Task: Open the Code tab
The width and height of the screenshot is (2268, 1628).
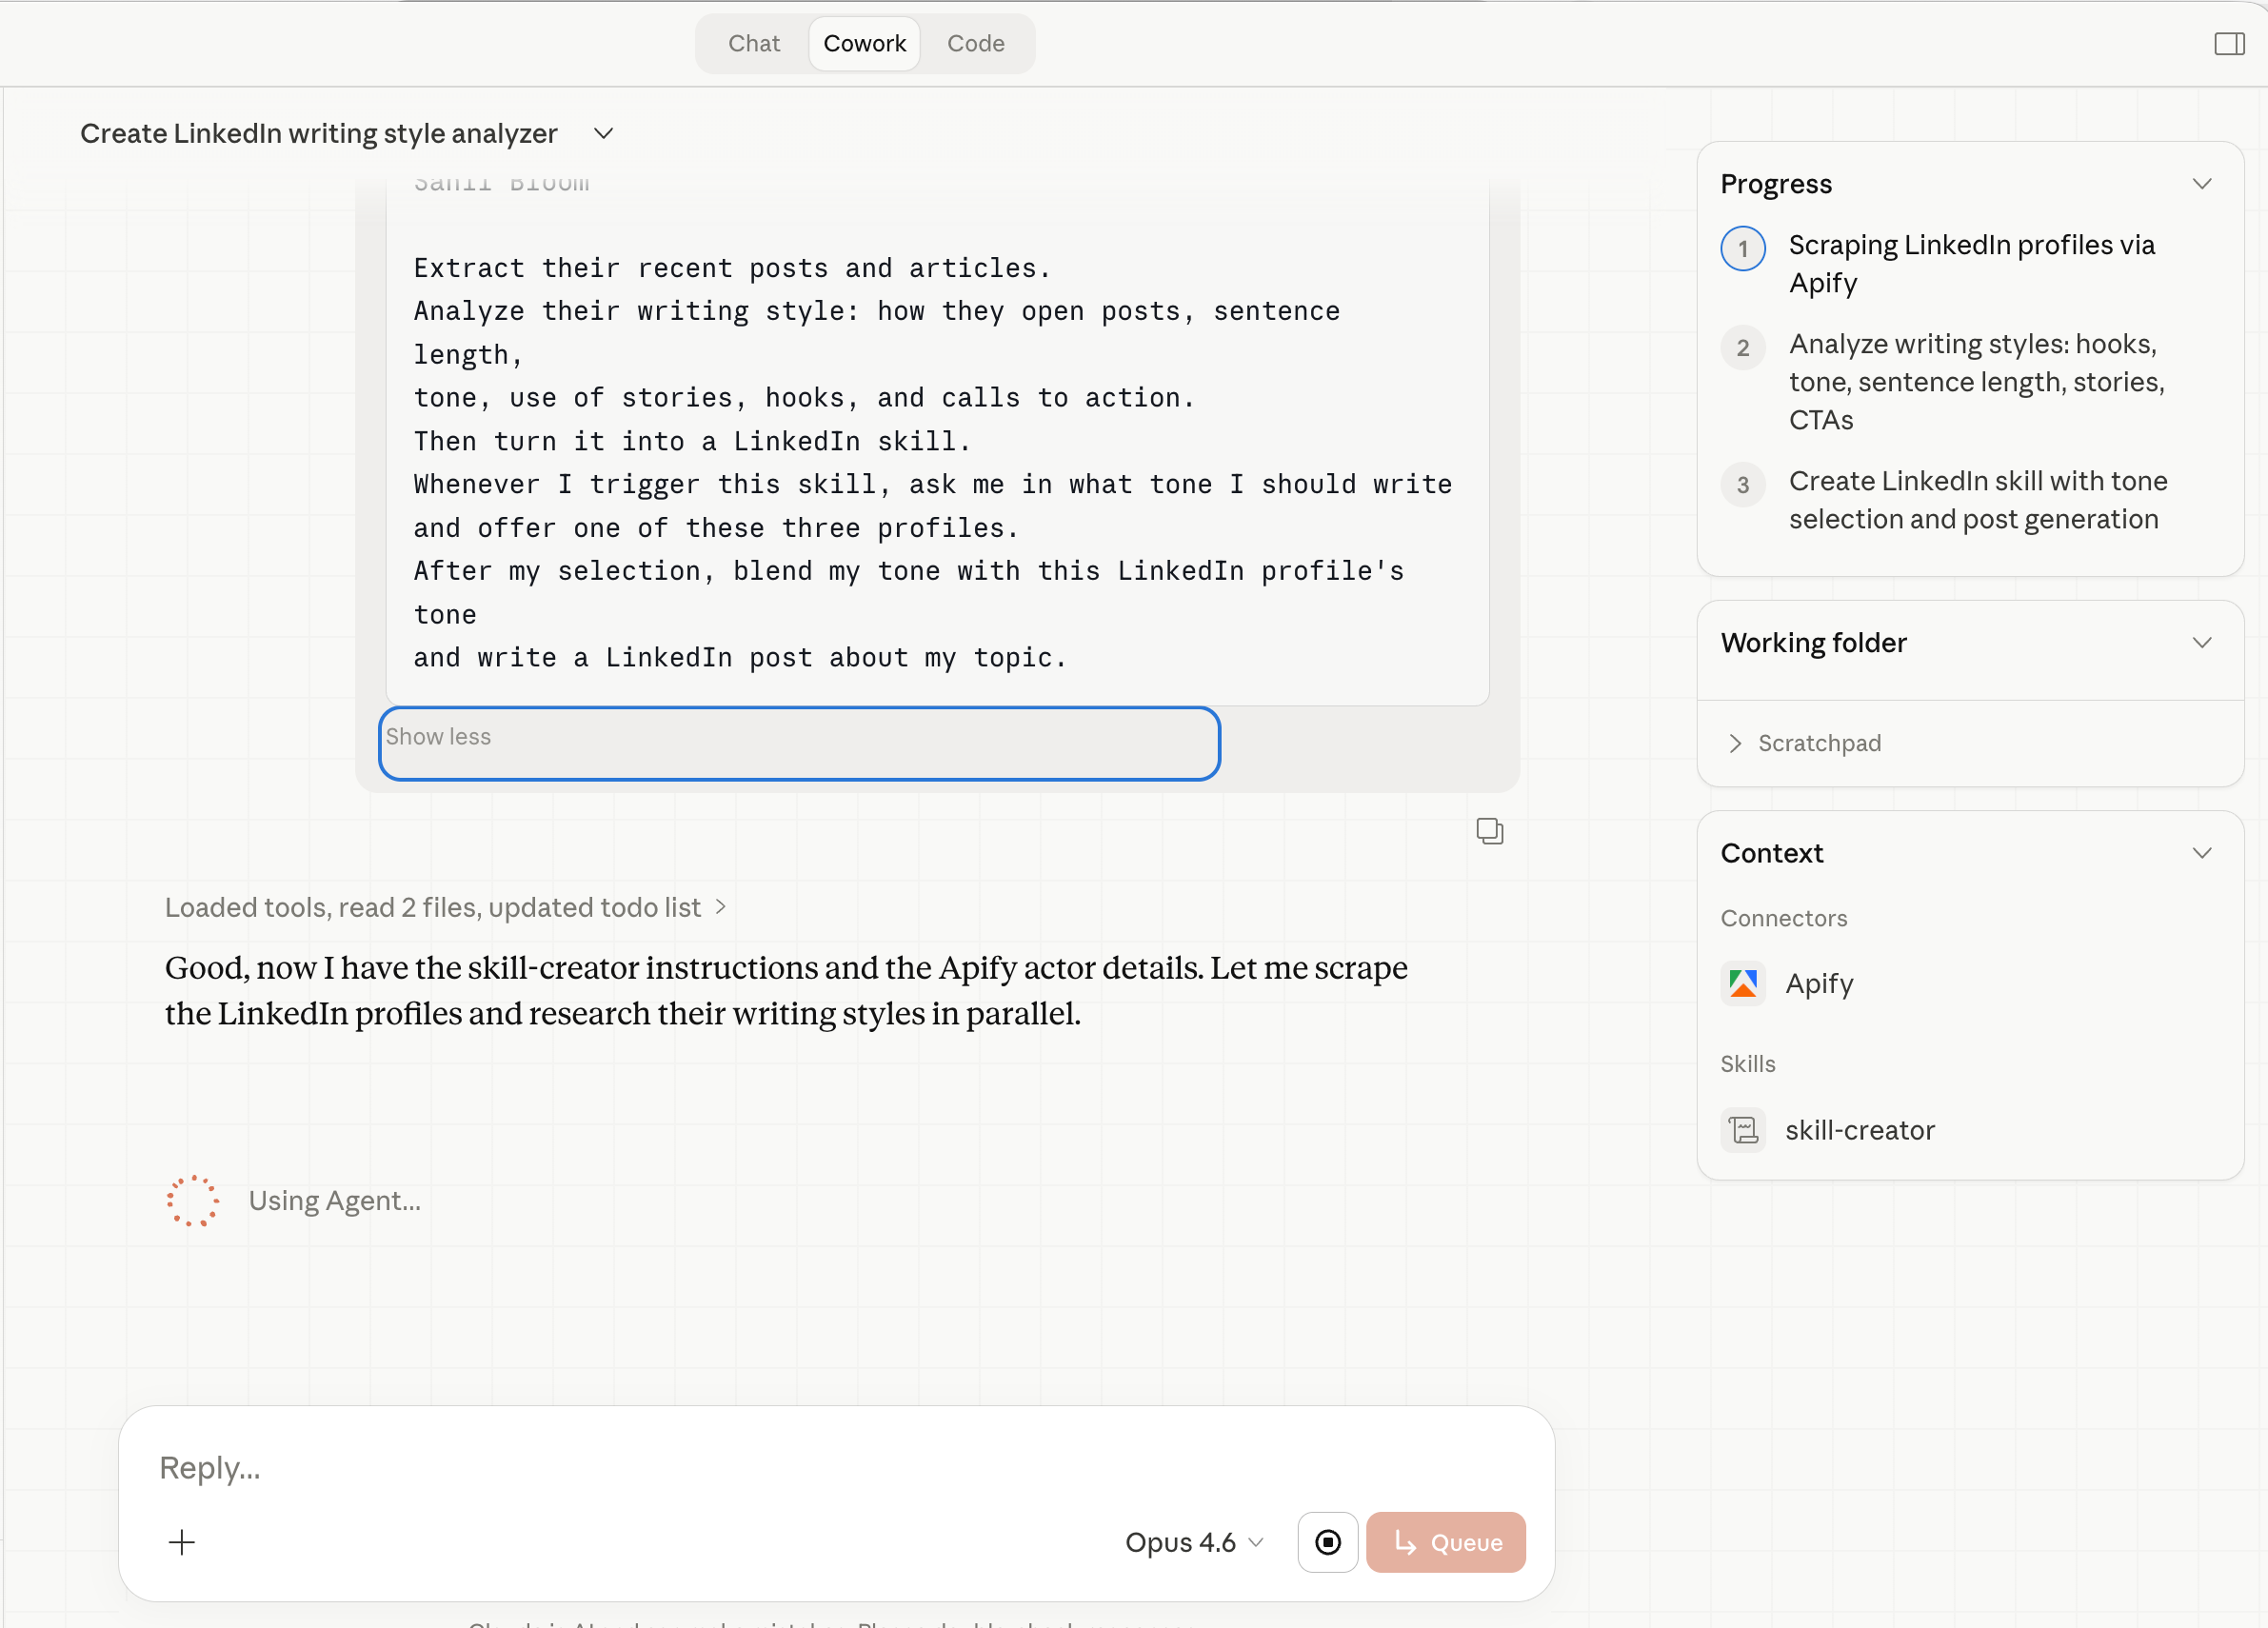Action: [975, 44]
